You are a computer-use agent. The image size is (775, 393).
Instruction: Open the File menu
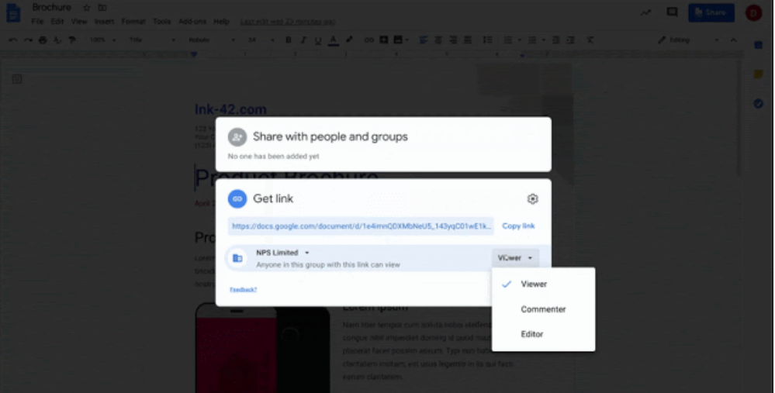pos(37,22)
